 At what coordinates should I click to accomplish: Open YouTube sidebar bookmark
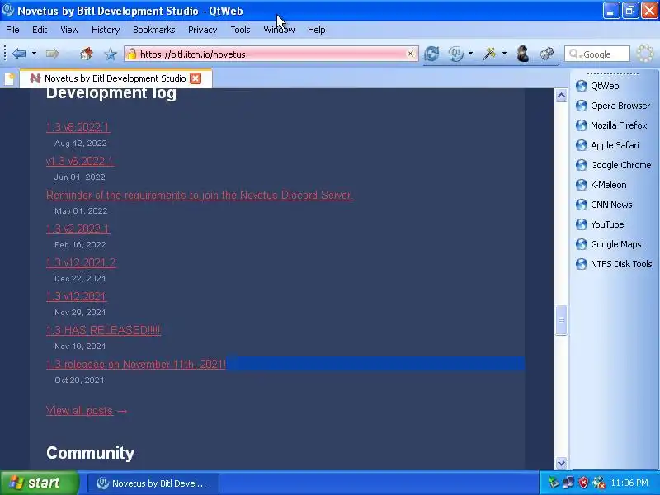600,224
